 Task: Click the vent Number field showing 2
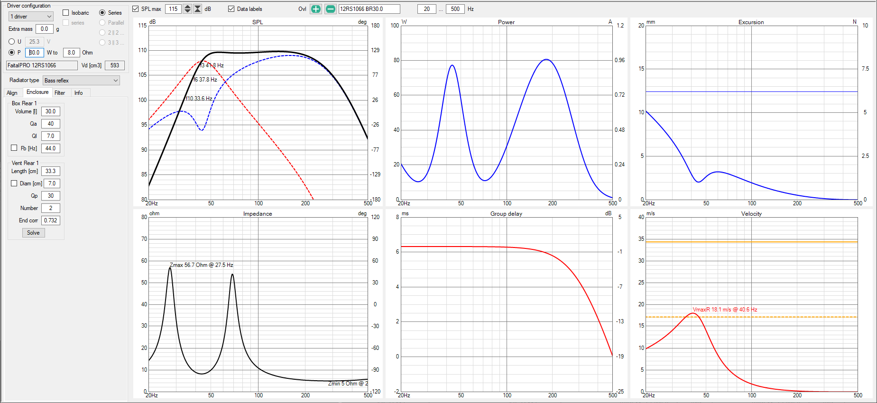tap(51, 208)
